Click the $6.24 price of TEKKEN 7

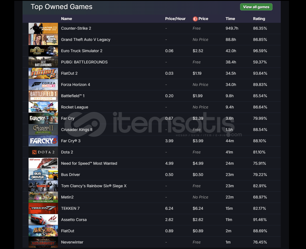(x=198, y=208)
